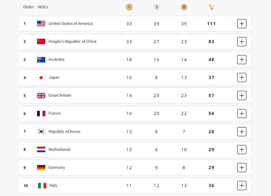Click the Great Britain flag icon

coord(41,96)
